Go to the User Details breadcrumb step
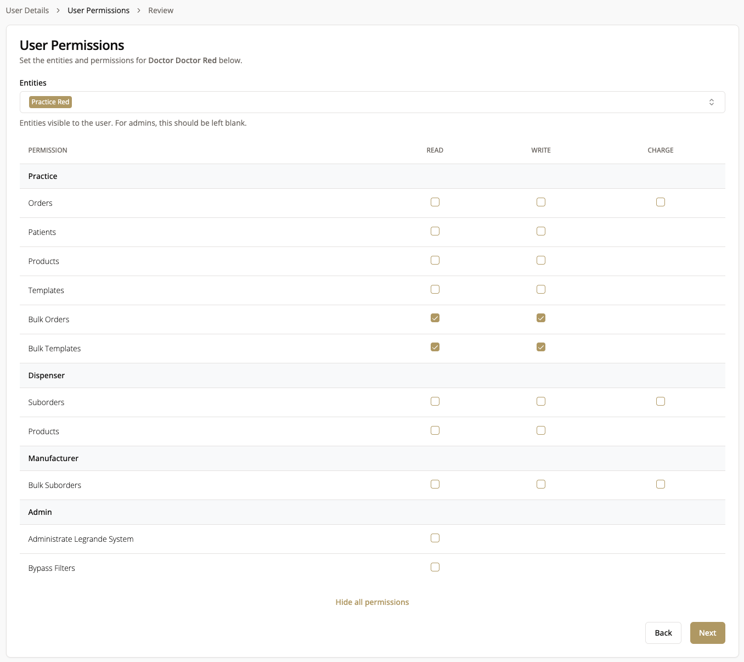The image size is (744, 662). coord(27,10)
